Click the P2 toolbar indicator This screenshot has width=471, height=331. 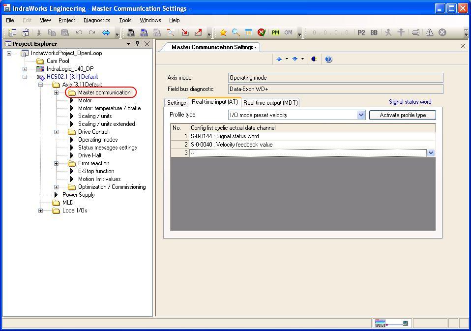pos(361,32)
